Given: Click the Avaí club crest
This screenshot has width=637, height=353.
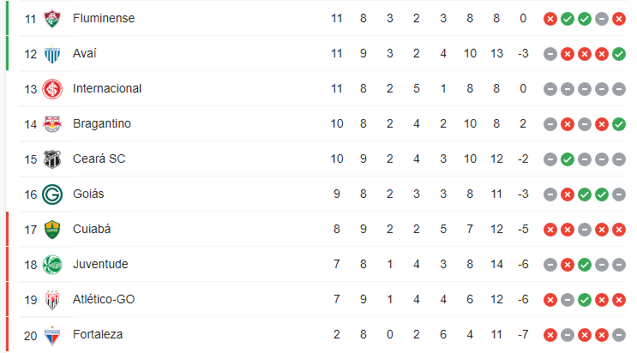Looking at the screenshot, I should coord(52,54).
